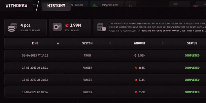The image size is (206, 103).
Task: Open the History tab
Action: (x=56, y=6)
